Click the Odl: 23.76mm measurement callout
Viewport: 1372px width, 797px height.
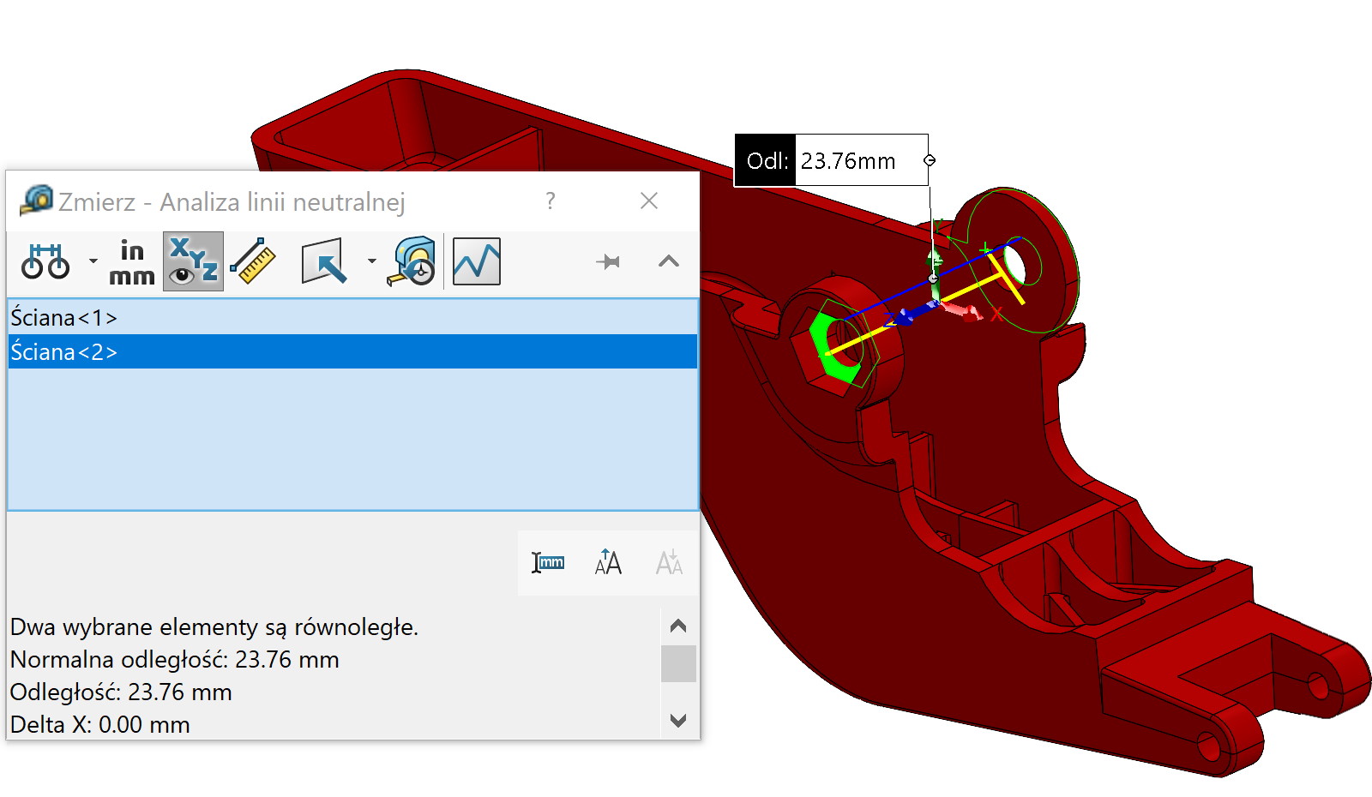click(832, 160)
